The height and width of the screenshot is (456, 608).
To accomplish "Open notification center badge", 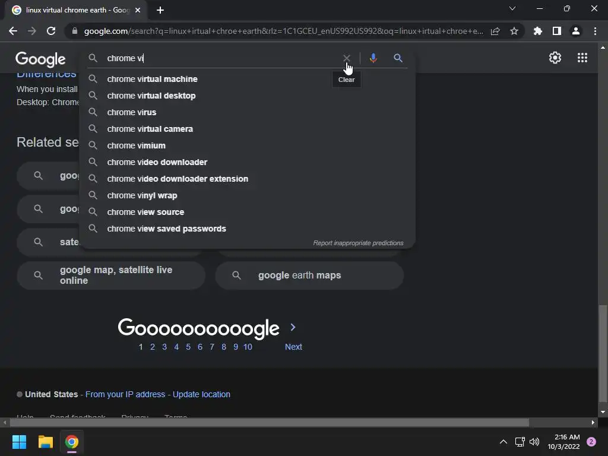I will [x=591, y=442].
